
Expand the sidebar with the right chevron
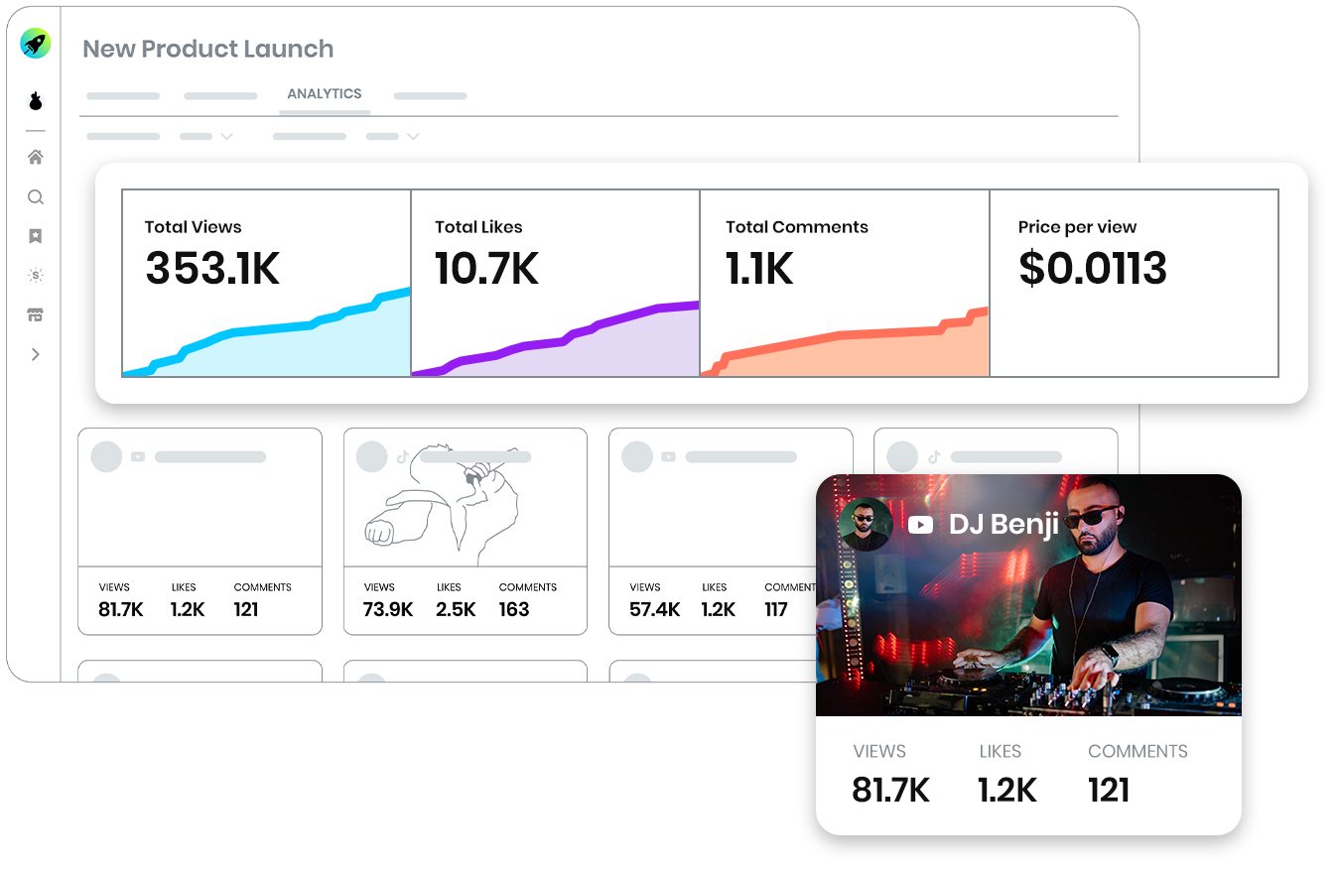click(36, 354)
